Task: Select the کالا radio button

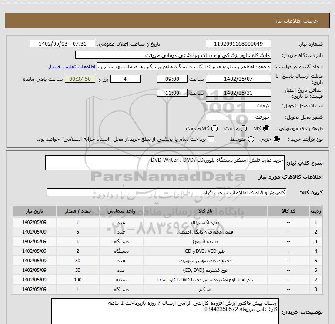Action: 266,128
